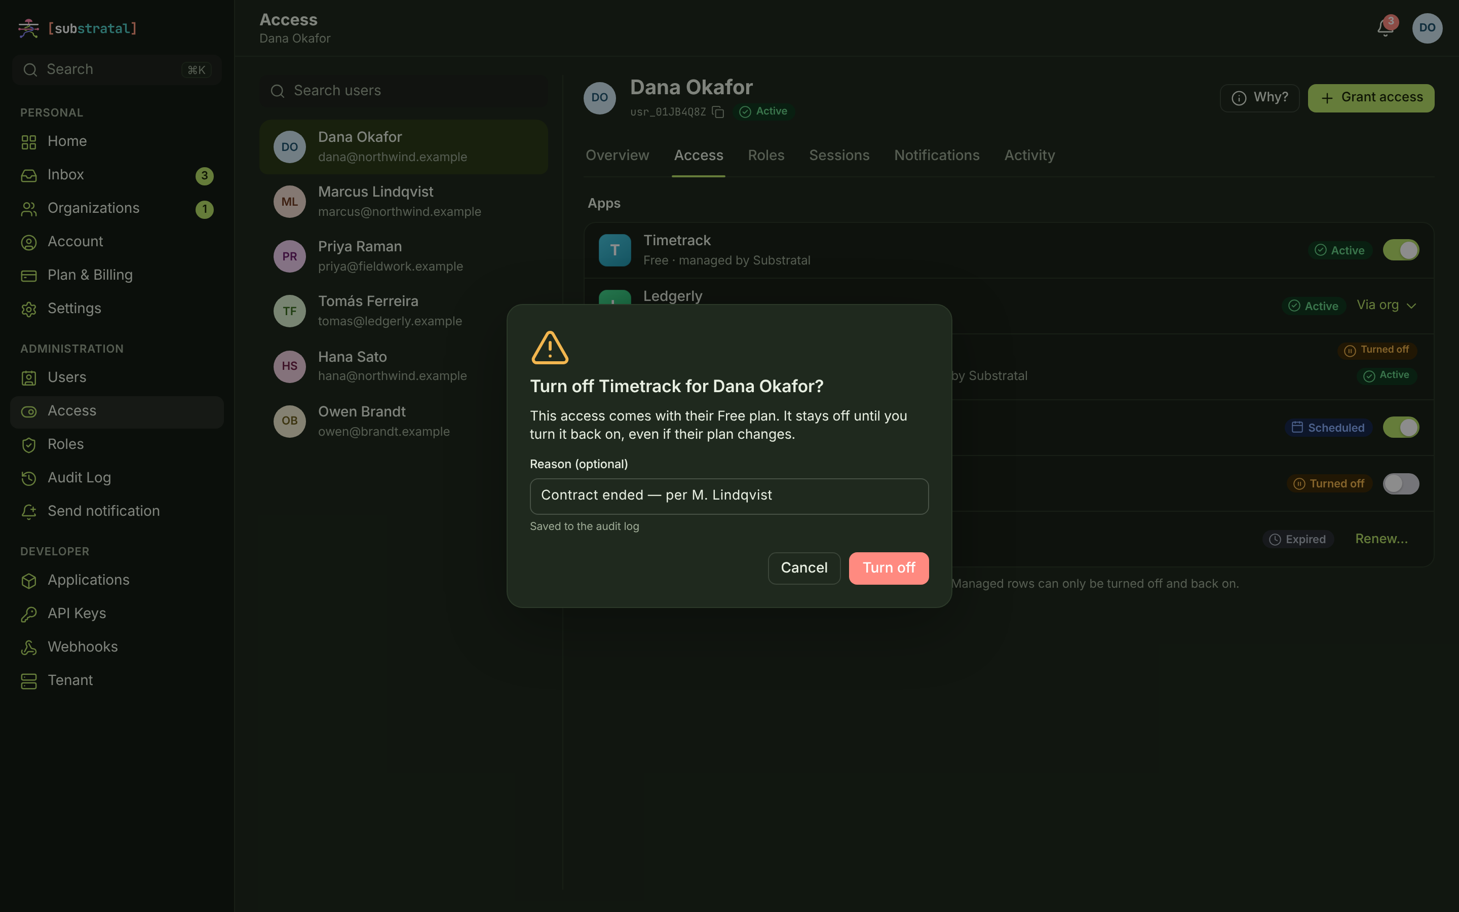
Task: Open the notifications bell icon
Action: (1385, 28)
